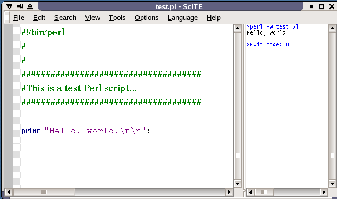
Task: Click output pane scrollbar down arrow
Action: tap(332, 183)
